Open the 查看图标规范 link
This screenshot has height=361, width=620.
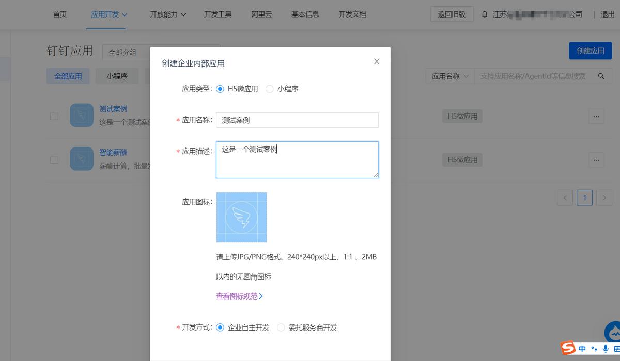pyautogui.click(x=240, y=297)
